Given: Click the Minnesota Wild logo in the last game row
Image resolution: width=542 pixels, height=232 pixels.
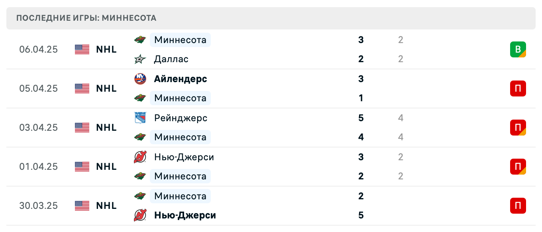Looking at the screenshot, I should click(140, 196).
